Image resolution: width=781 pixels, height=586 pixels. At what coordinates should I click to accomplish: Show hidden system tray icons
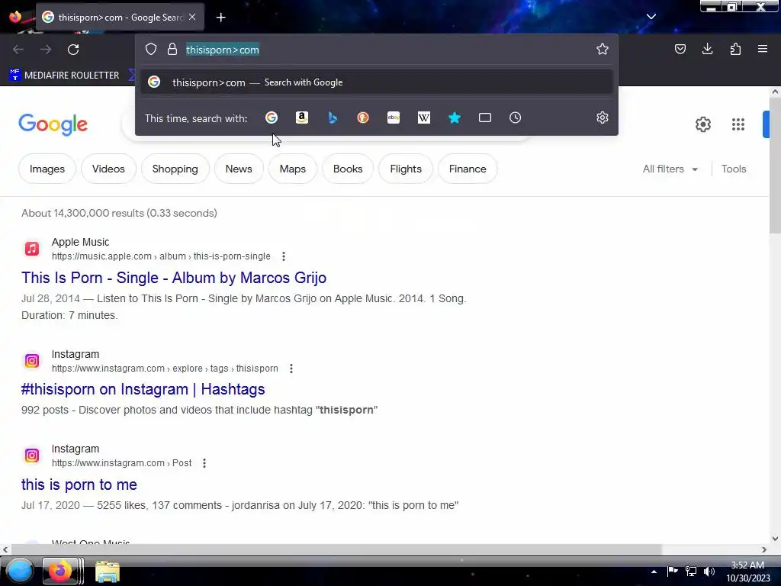(654, 572)
